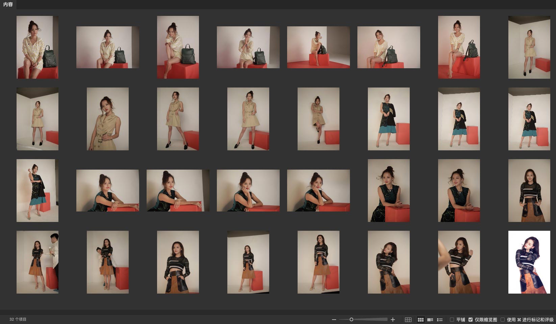Screen dimensions: 556x324
Task: Select photo with blurred arm in foreground
Action: coord(459,262)
